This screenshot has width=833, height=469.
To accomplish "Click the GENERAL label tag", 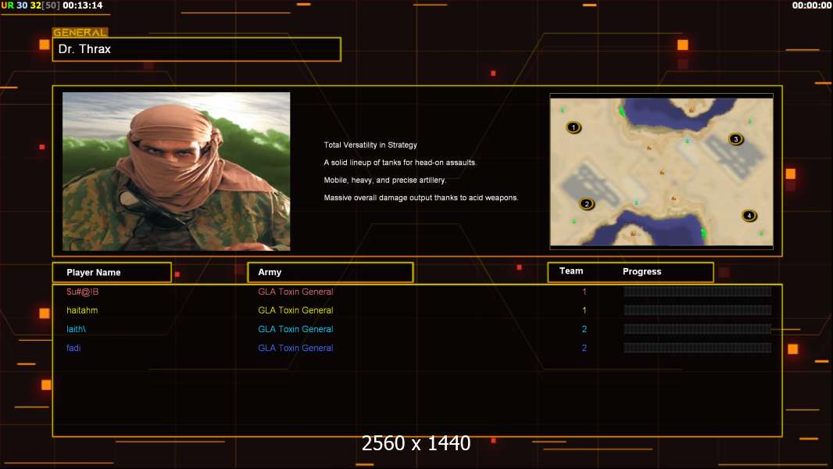I will (80, 32).
